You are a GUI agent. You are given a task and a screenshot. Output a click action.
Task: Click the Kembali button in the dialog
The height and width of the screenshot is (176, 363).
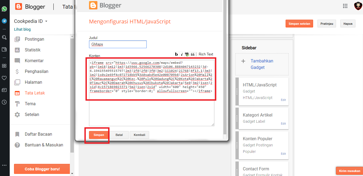[139, 135]
